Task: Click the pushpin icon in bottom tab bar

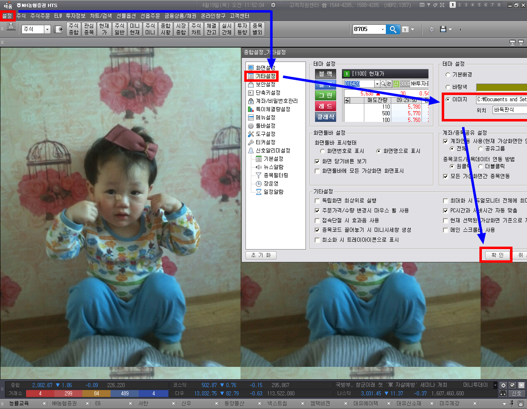Action: 512,403
